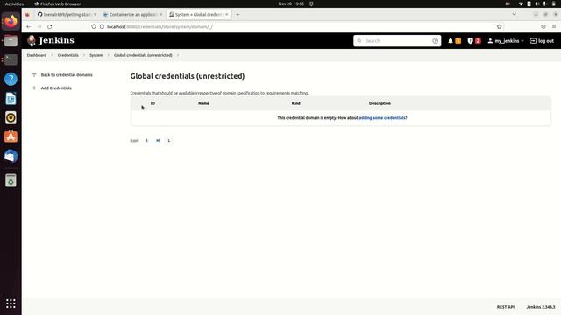Click the plus icon beside Add Credentials
Screen dimensions: 561x315
[34, 87]
